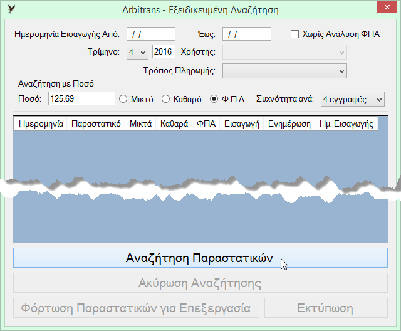Select the Φ.Π.Α. radio button
This screenshot has height=331, width=401.
coord(214,99)
